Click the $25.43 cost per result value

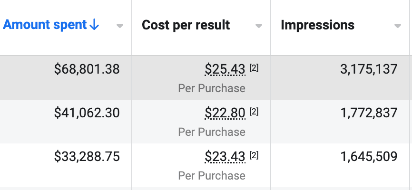(x=225, y=69)
